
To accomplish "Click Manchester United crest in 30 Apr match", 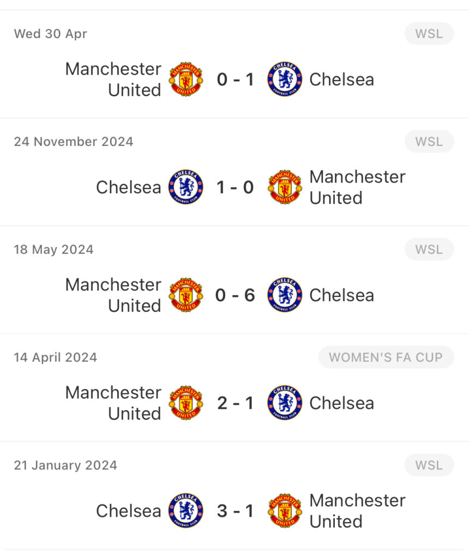I will click(186, 79).
